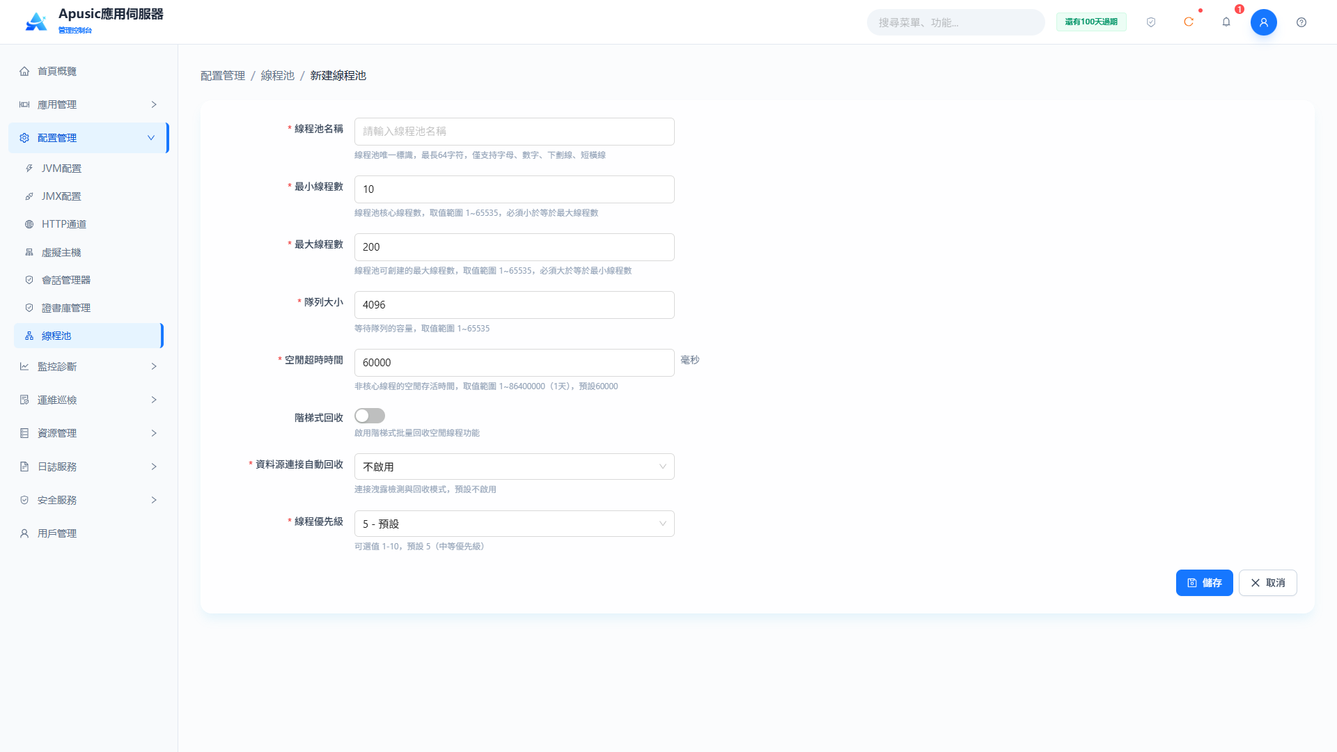This screenshot has width=1337, height=752.
Task: Open the user avatar menu
Action: (x=1264, y=22)
